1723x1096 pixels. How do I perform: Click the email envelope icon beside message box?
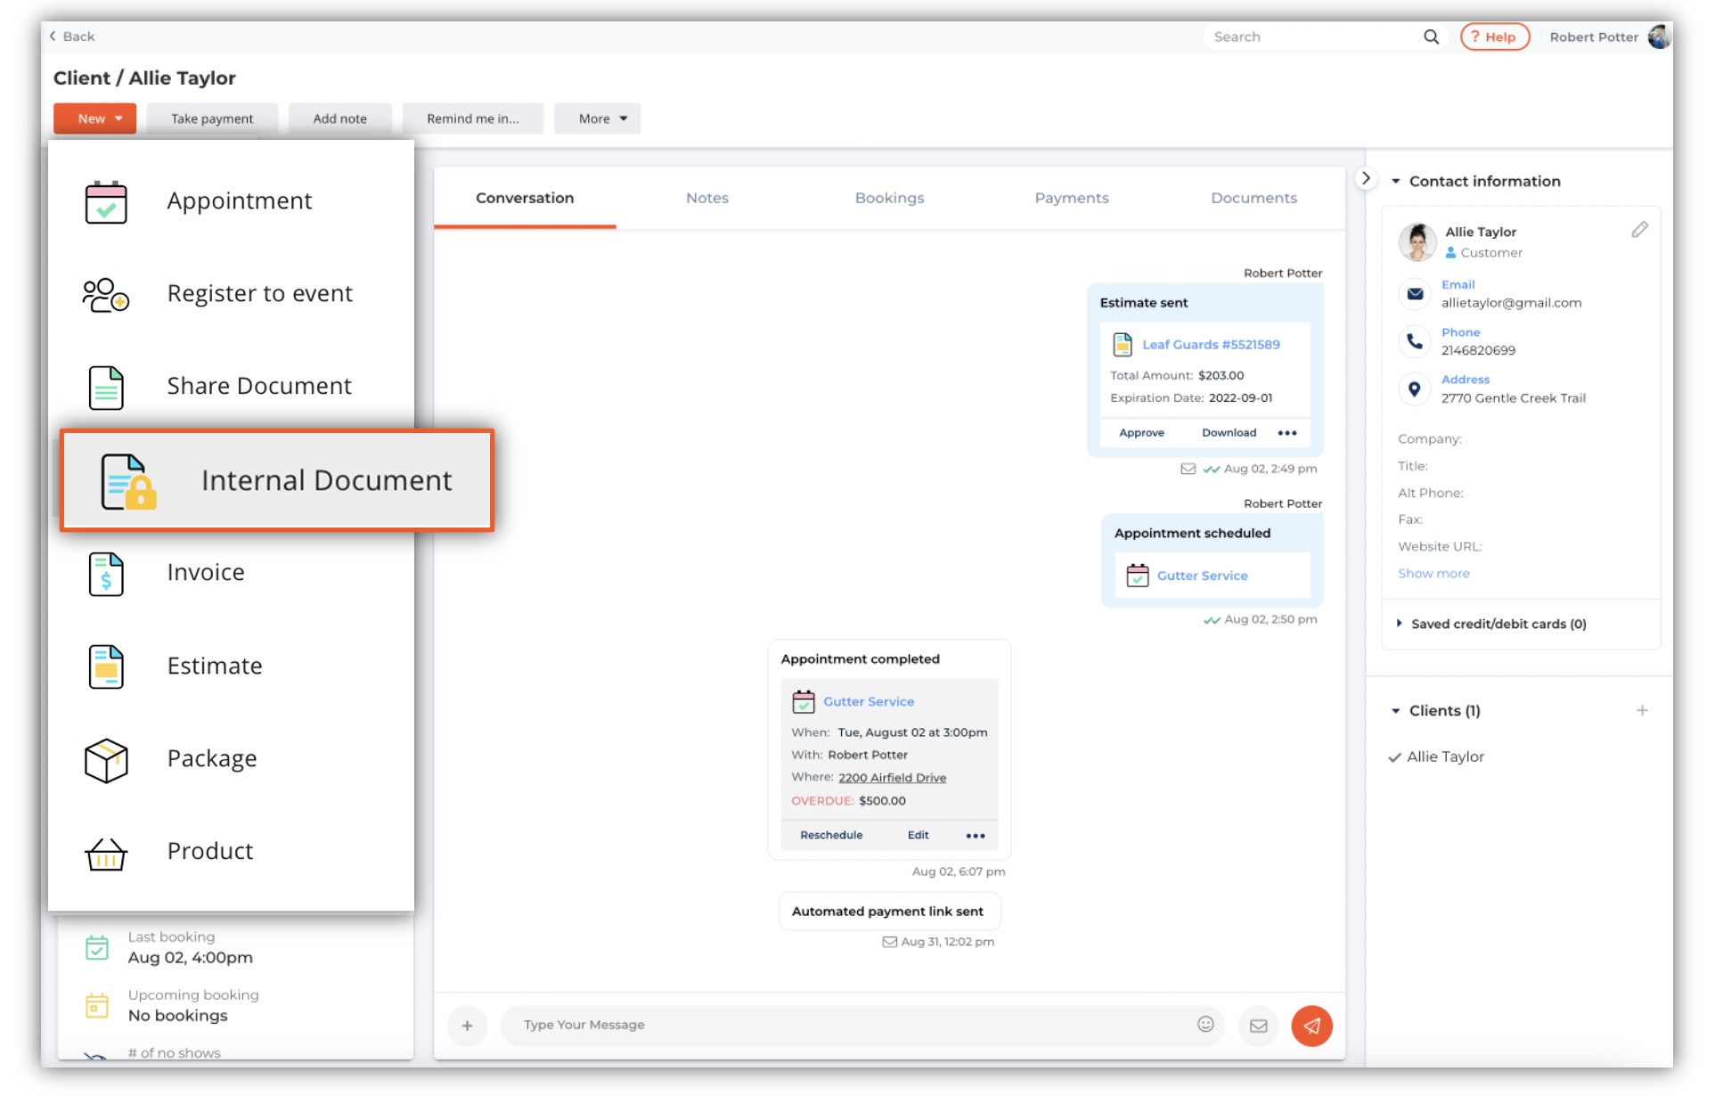[x=1257, y=1025]
